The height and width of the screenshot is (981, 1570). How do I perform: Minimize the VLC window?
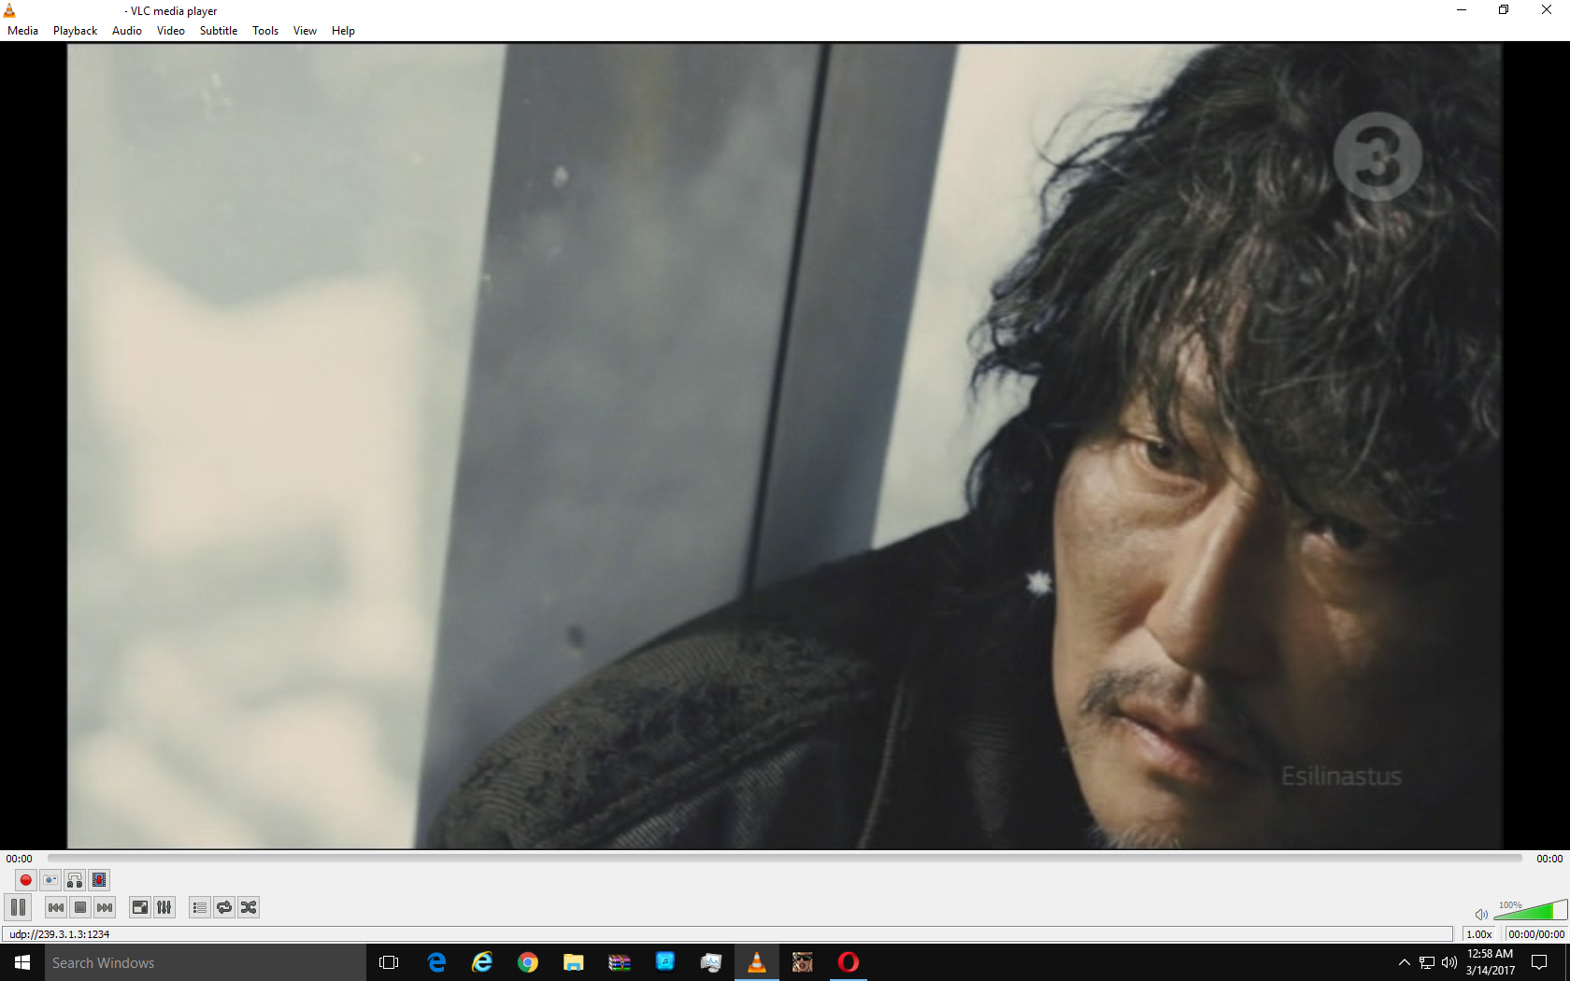1462,10
